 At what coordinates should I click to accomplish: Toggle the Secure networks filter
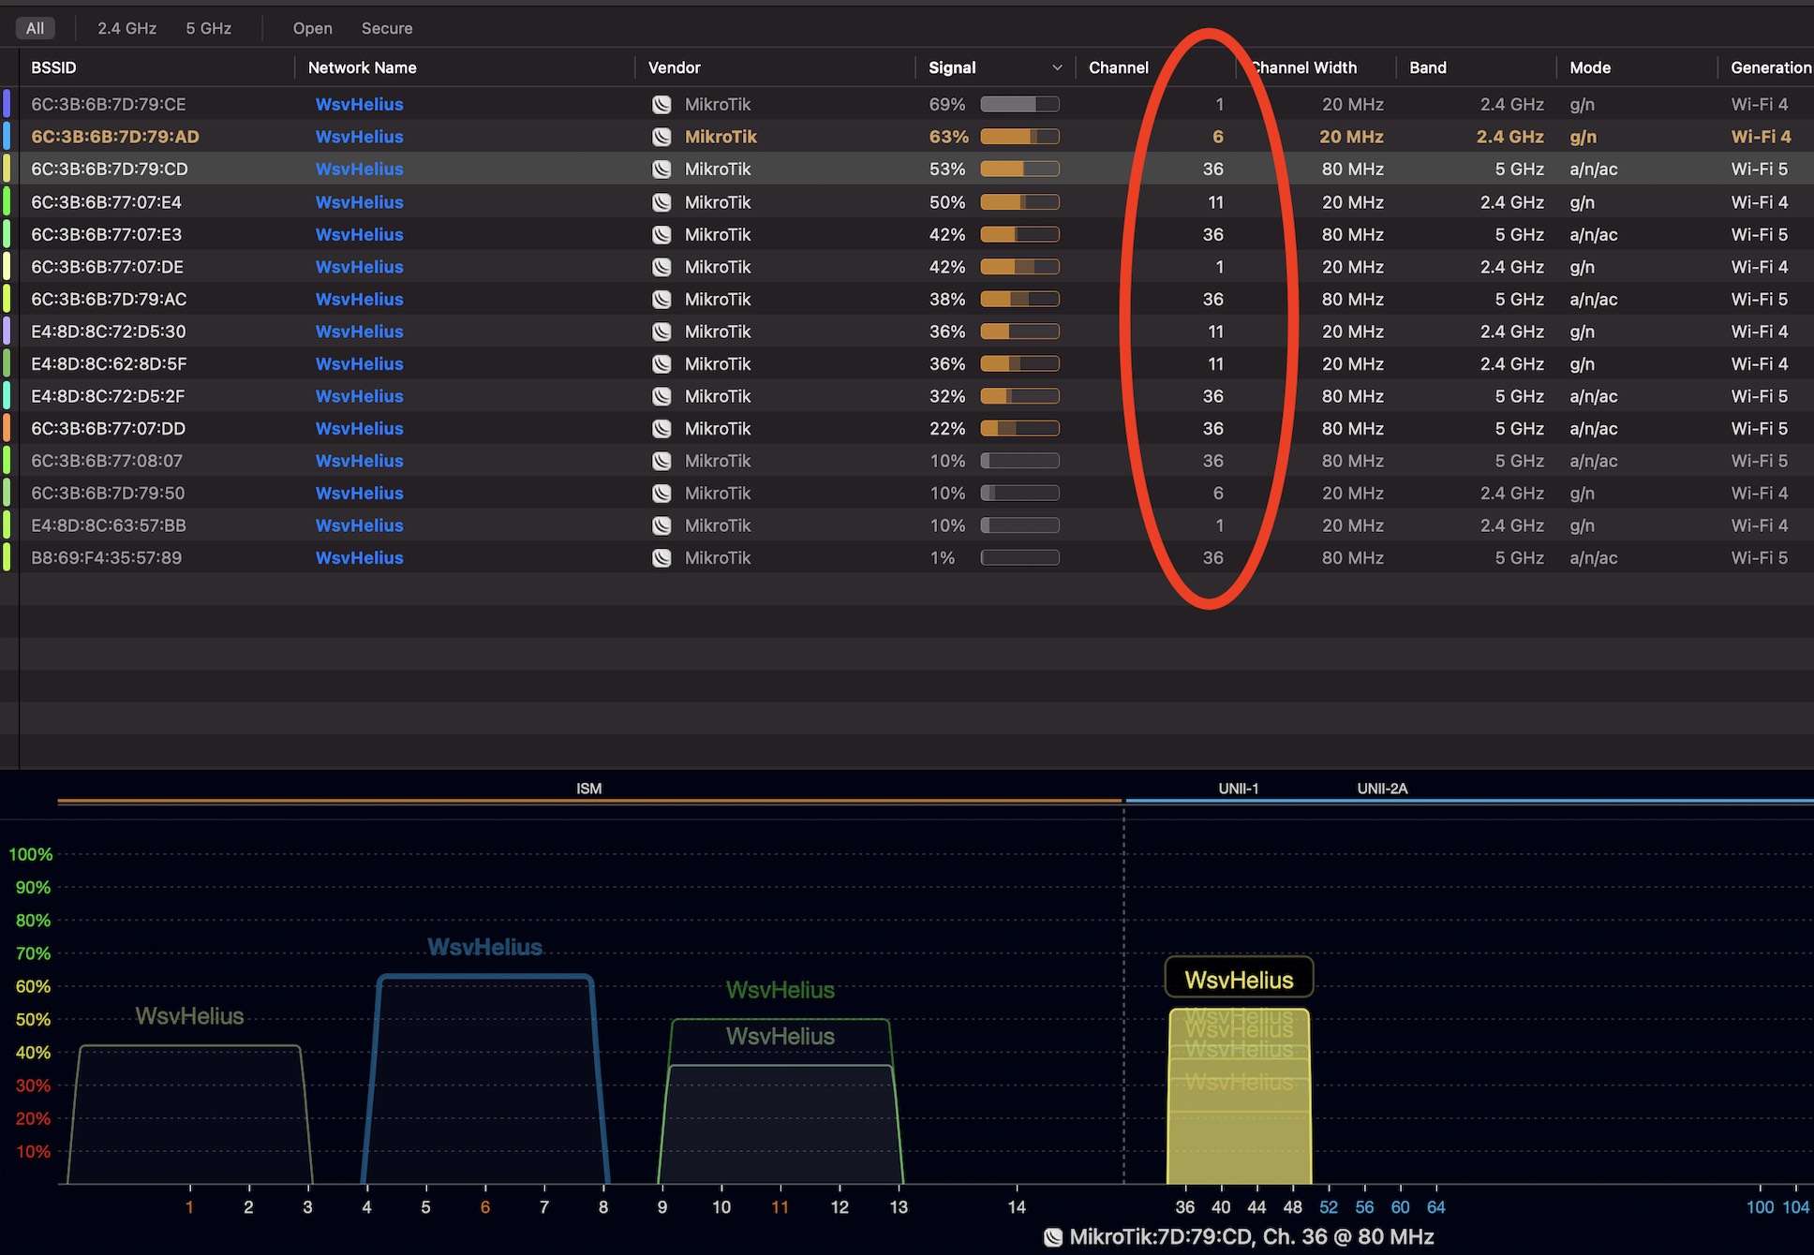[x=386, y=27]
